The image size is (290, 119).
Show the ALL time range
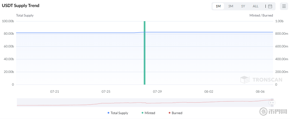tap(255, 6)
